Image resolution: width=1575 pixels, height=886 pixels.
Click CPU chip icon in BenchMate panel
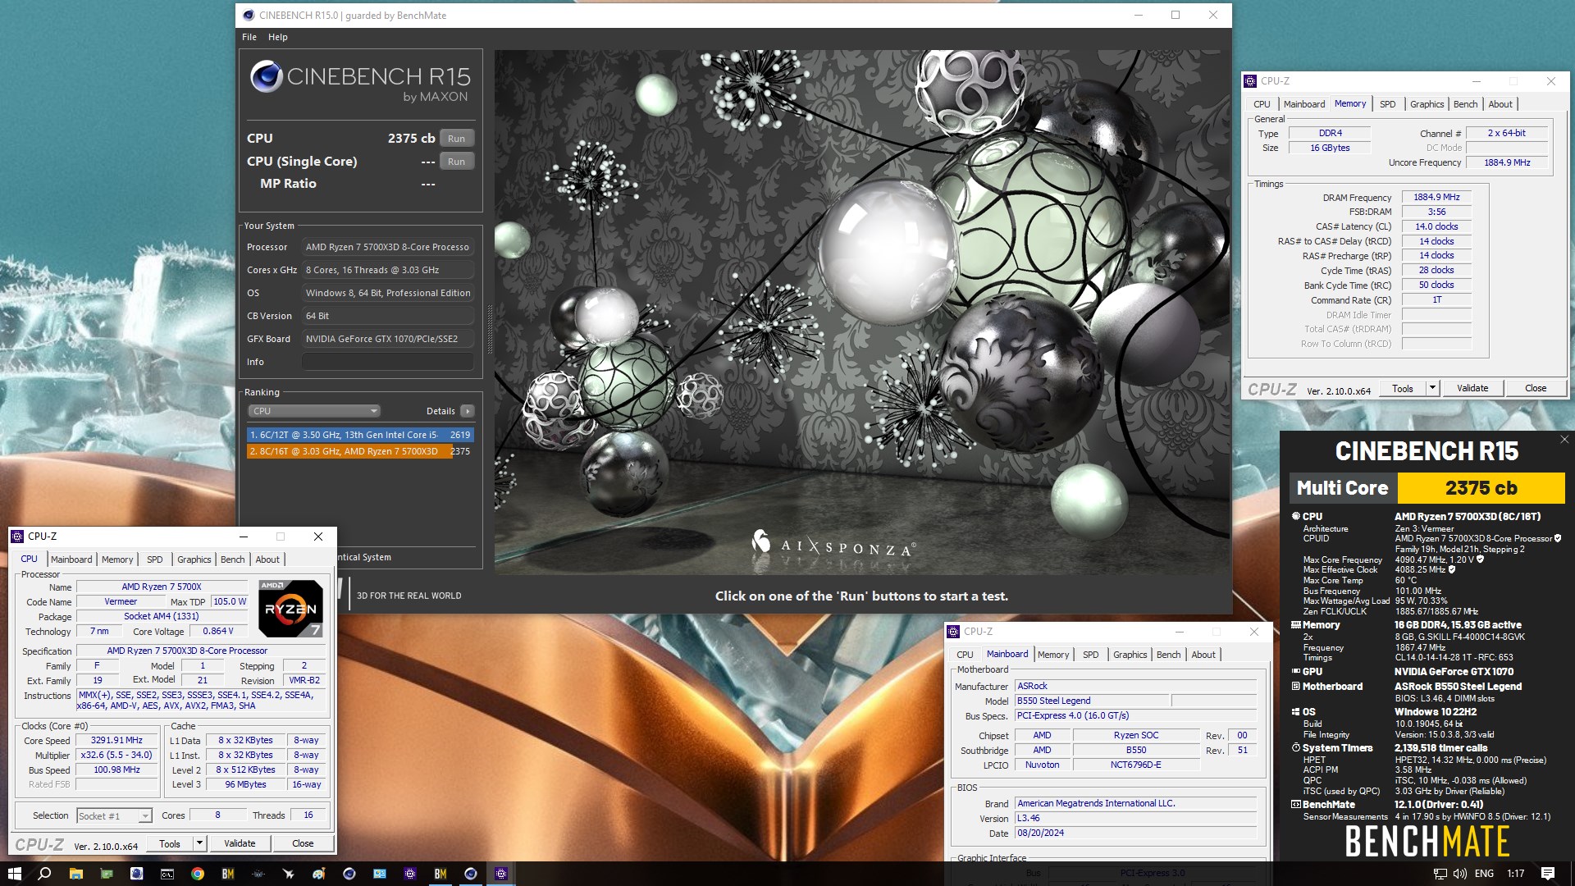point(1296,516)
